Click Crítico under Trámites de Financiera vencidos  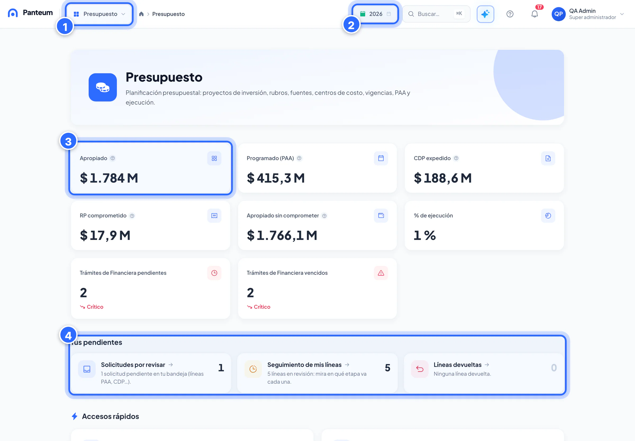(258, 307)
